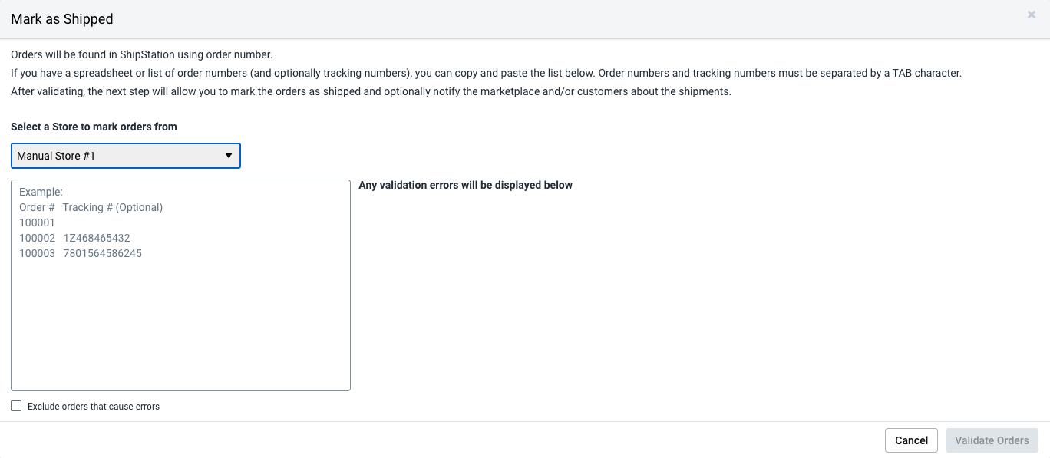
Task: Click the line beginning 'After validating, the next step'
Action: pyautogui.click(x=371, y=91)
